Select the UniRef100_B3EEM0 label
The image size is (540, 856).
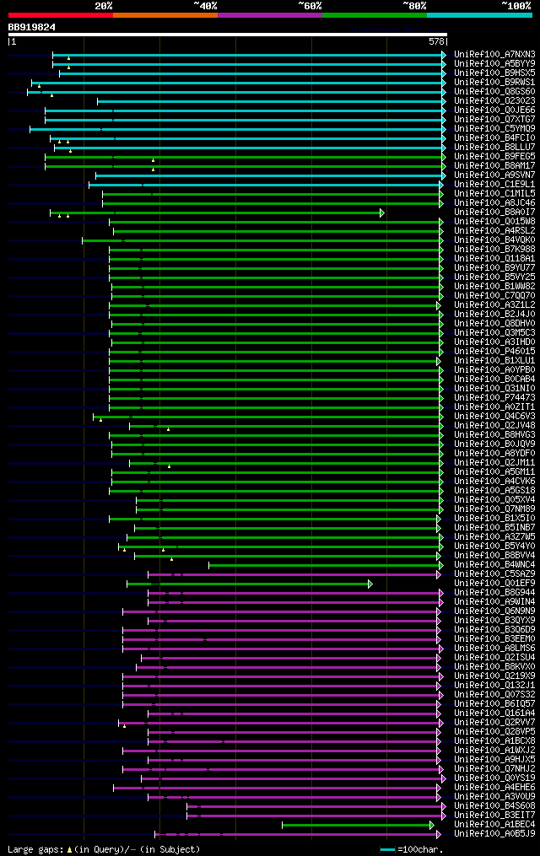(x=494, y=639)
